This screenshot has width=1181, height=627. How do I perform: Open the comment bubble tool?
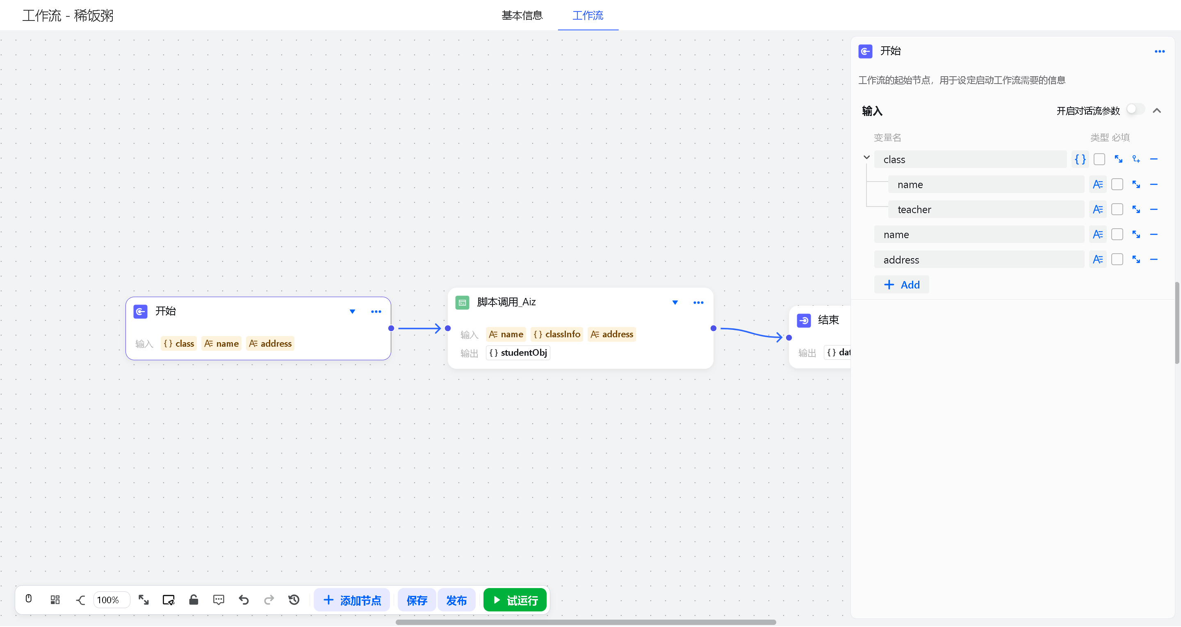pos(219,600)
